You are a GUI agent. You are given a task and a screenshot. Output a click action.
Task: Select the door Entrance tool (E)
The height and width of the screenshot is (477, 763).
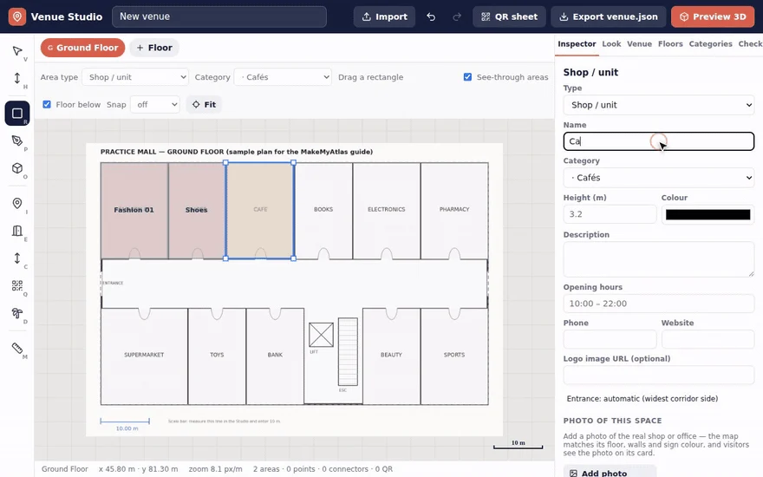click(17, 231)
